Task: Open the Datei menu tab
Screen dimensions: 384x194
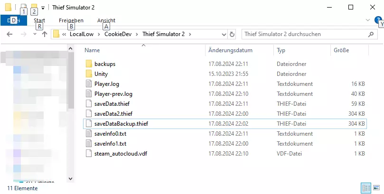Action: click(13, 20)
